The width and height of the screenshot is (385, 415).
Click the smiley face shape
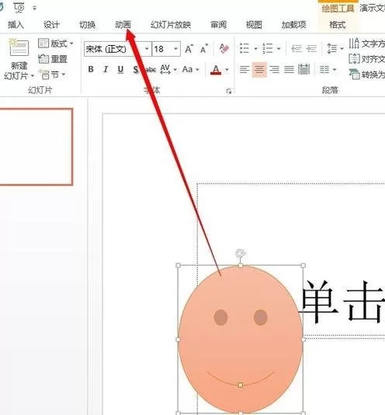[x=241, y=340]
